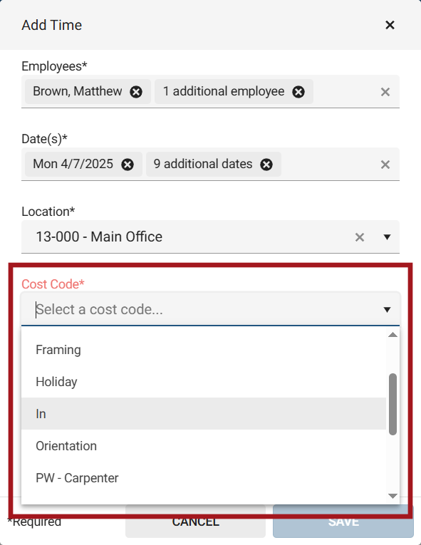421x545 pixels.
Task: Select PW - Carpenter cost code
Action: coord(204,477)
